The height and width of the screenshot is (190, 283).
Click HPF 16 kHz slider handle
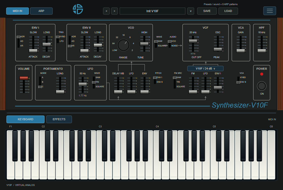pos(261,50)
